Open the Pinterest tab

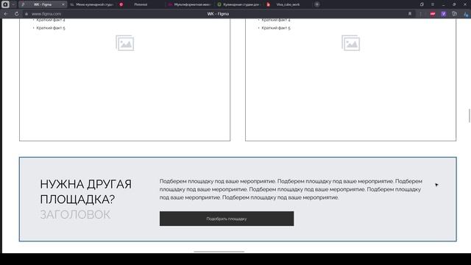[x=140, y=4]
